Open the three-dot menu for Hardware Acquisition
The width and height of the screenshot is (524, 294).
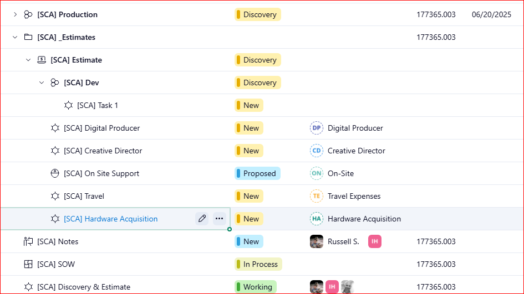click(x=219, y=219)
